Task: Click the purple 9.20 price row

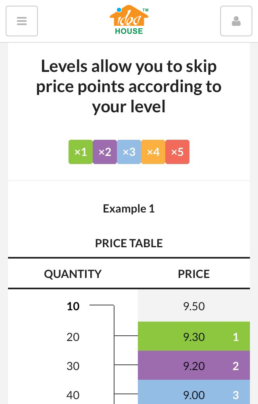Action: [x=194, y=365]
